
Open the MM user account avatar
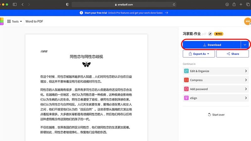coord(248,21)
